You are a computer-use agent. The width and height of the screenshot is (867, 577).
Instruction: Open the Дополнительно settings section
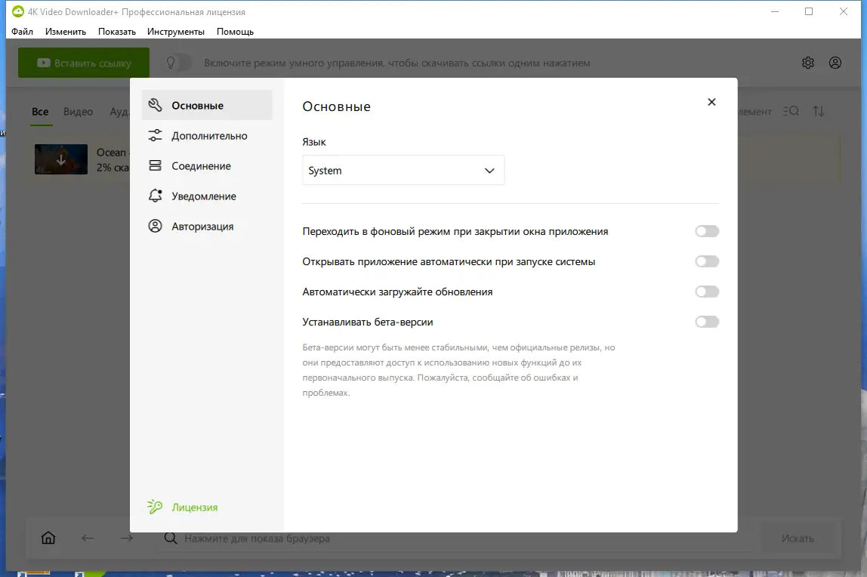207,135
